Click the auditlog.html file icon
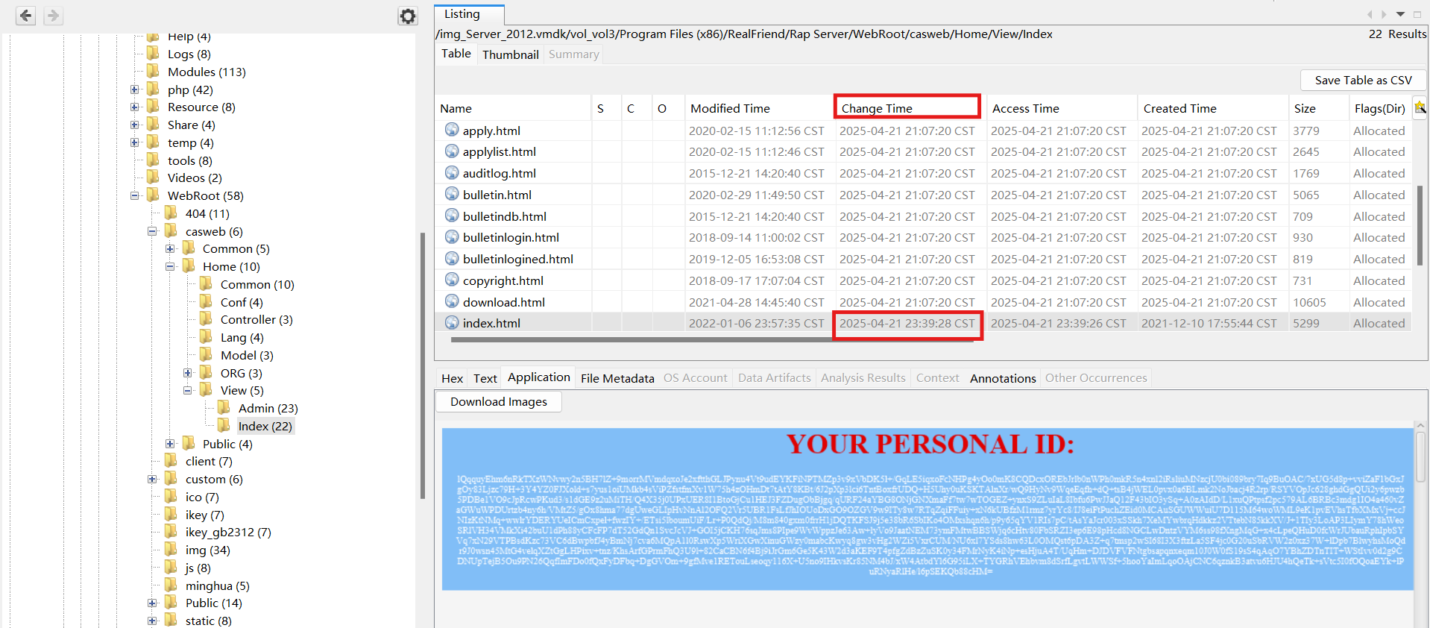The image size is (1430, 628). [x=452, y=173]
